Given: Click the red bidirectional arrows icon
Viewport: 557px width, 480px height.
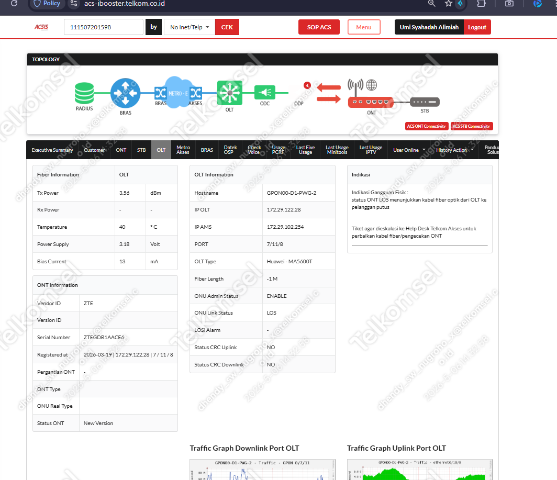Looking at the screenshot, I should pyautogui.click(x=329, y=93).
